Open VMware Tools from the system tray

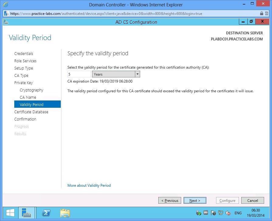tap(206, 213)
